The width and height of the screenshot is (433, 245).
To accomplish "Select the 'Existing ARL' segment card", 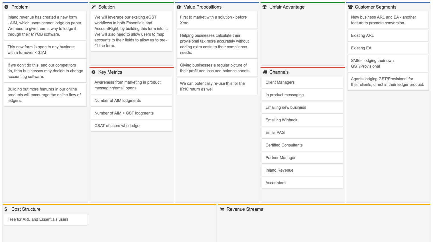I will pos(388,35).
